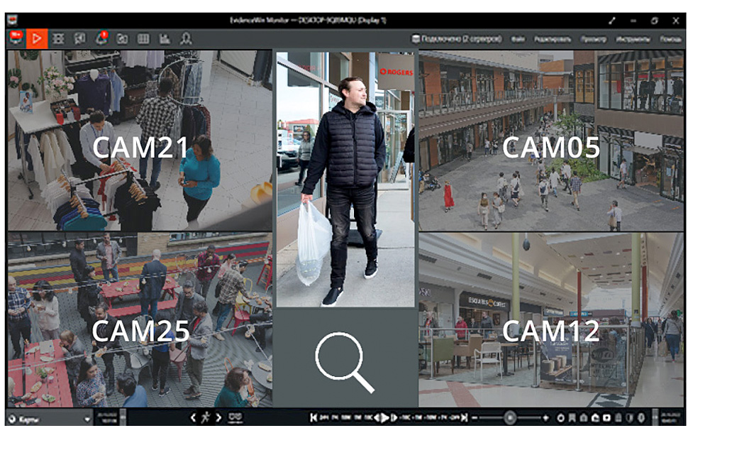Go to previous motion event arrow
749x455 pixels.
click(193, 418)
